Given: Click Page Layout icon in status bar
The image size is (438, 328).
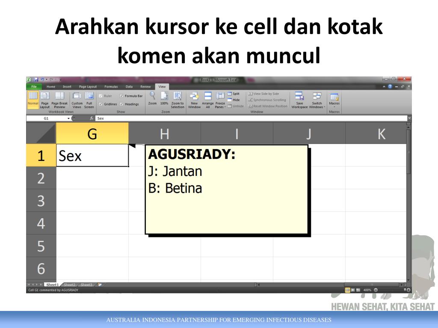Looking at the screenshot, I should tap(353, 290).
